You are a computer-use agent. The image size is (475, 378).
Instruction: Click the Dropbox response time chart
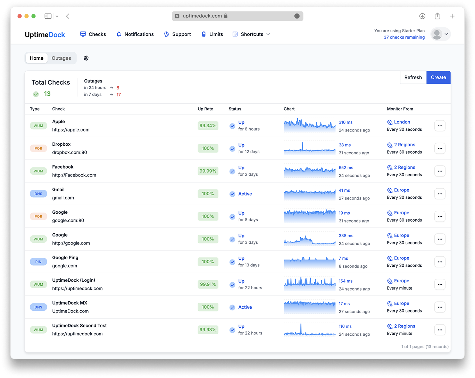pyautogui.click(x=309, y=148)
